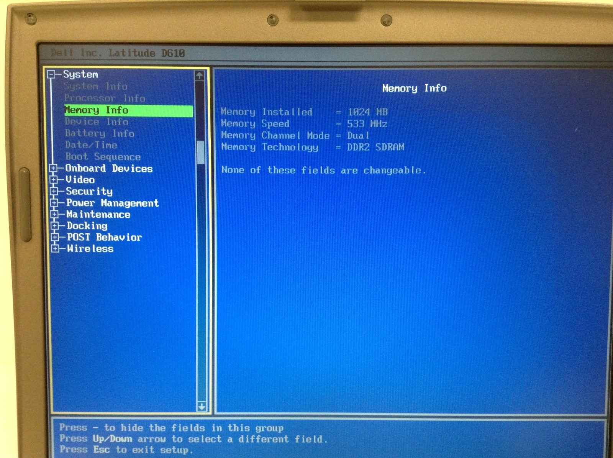Image resolution: width=613 pixels, height=458 pixels.
Task: Select highlighted Memory Info entry
Action: click(x=129, y=110)
